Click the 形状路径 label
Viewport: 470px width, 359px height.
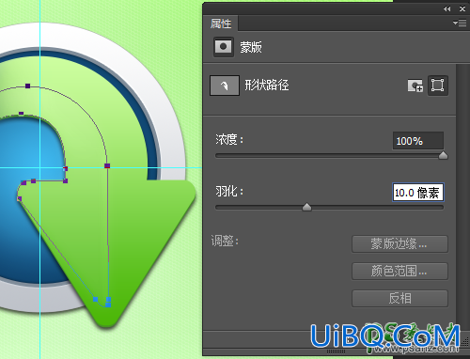point(267,85)
